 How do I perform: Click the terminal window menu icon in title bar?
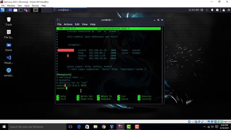click(58, 20)
